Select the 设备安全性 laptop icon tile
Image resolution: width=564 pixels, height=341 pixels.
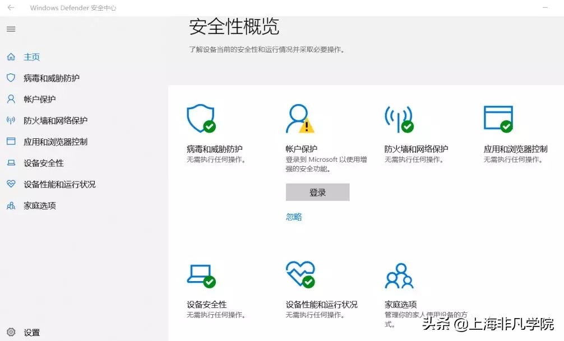[x=202, y=274]
